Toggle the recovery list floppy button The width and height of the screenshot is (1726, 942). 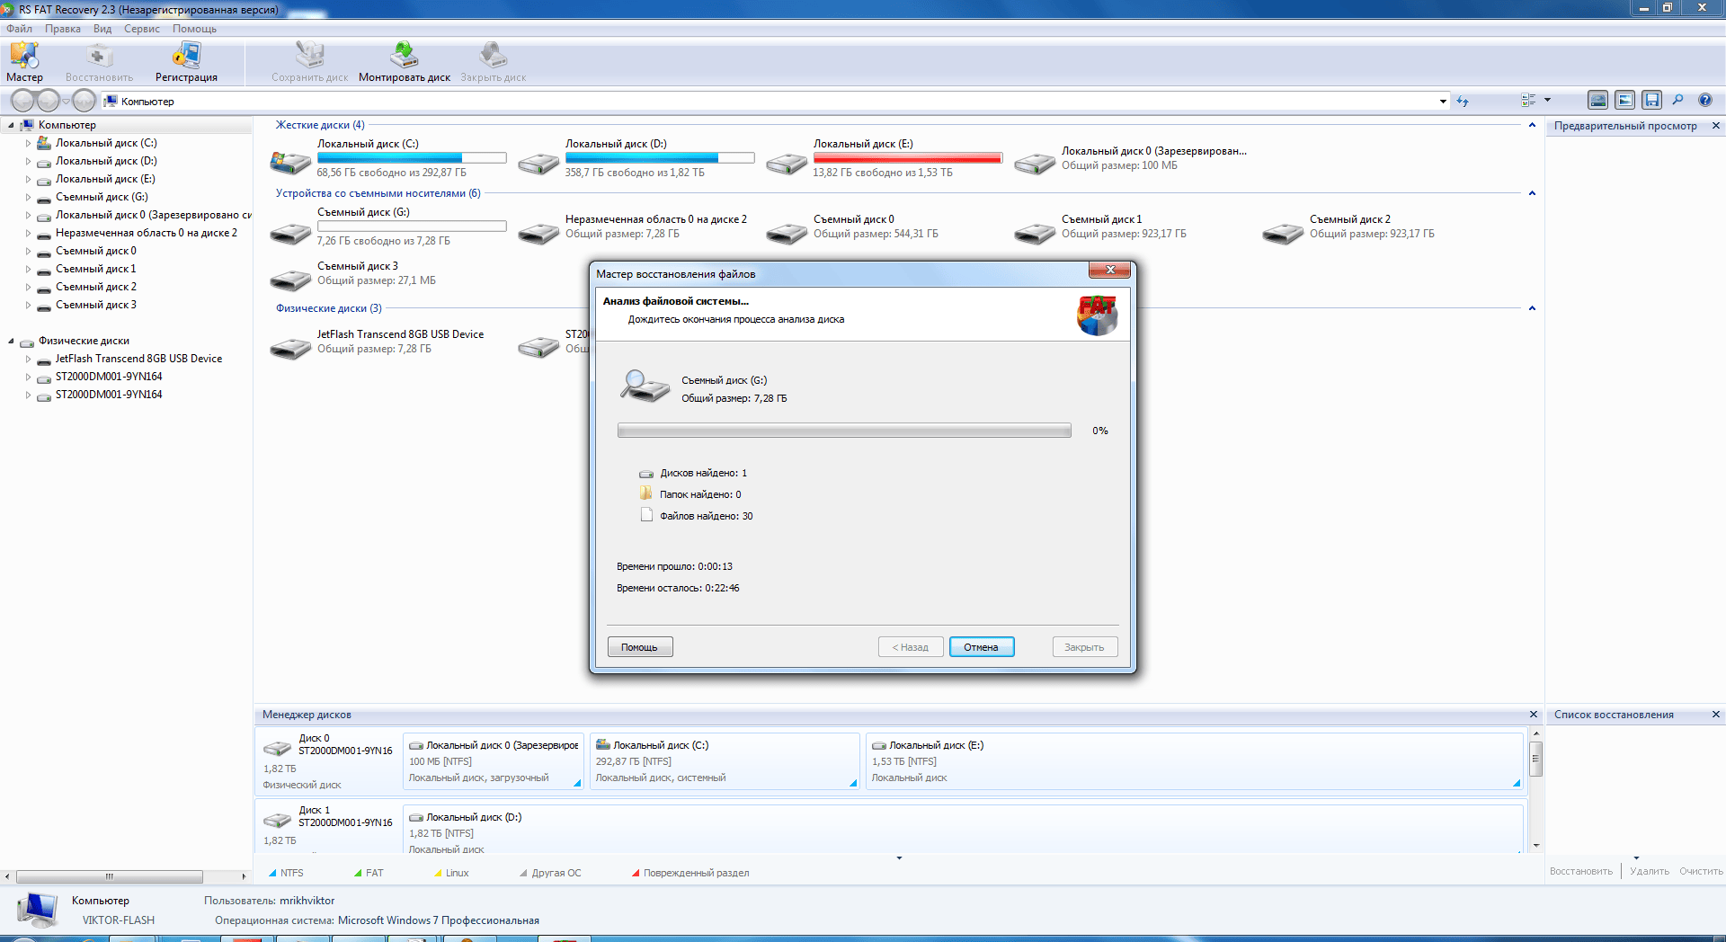point(1651,100)
